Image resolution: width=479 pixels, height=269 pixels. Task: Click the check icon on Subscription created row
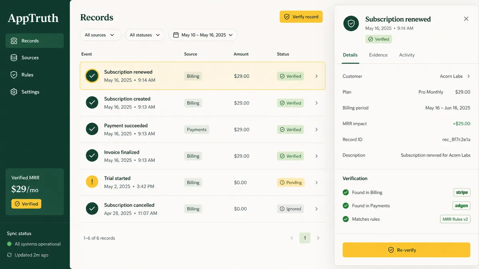click(x=92, y=103)
